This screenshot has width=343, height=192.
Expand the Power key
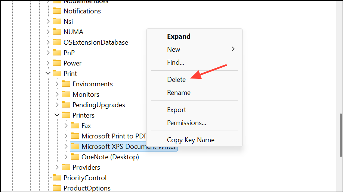(x=48, y=63)
